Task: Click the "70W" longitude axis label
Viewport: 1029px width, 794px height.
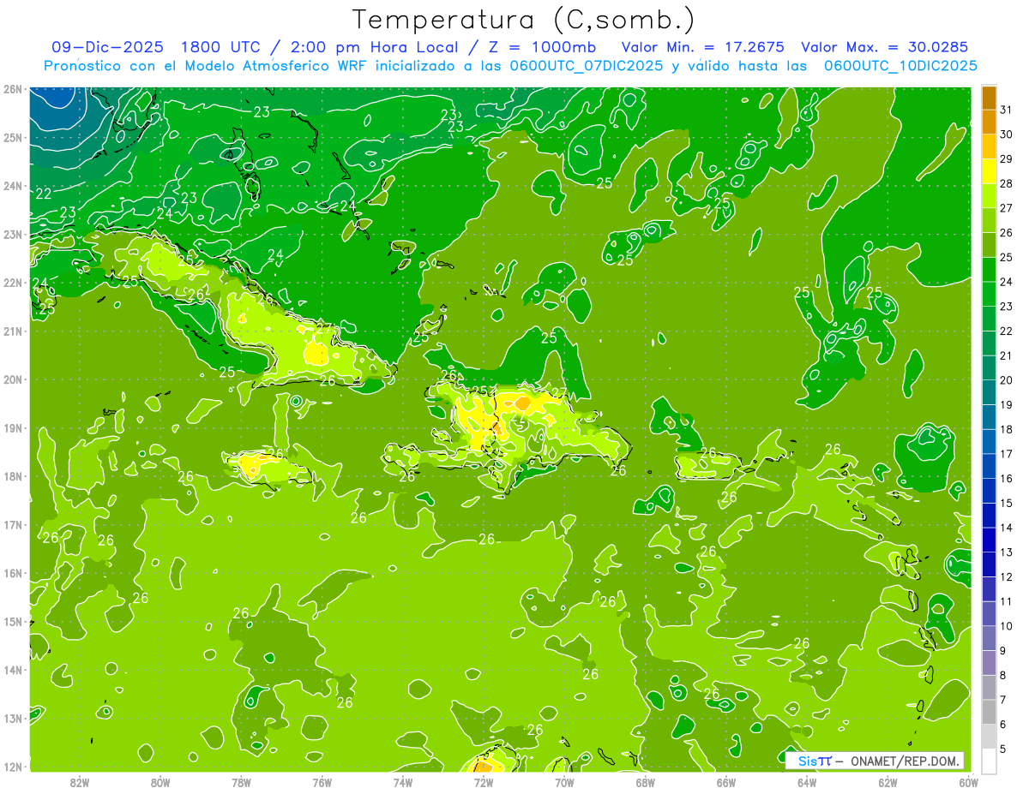Action: [564, 782]
